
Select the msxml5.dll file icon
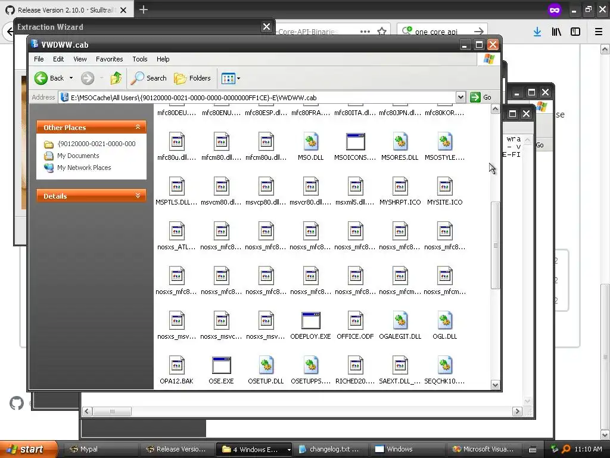click(x=355, y=187)
